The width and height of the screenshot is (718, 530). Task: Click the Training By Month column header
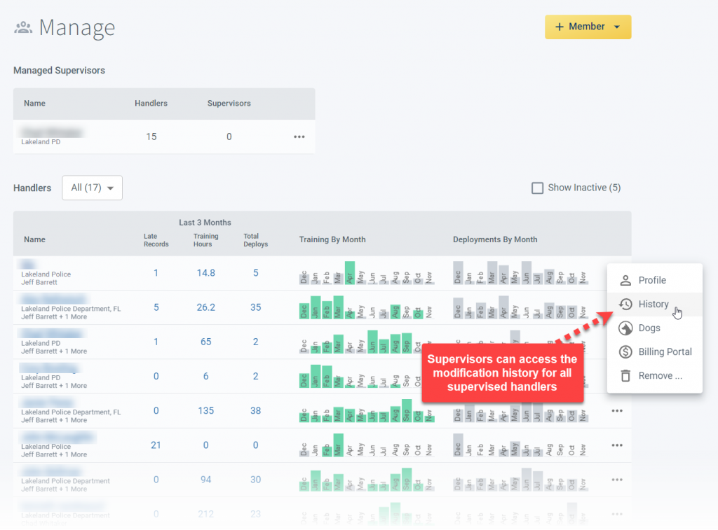[332, 239]
